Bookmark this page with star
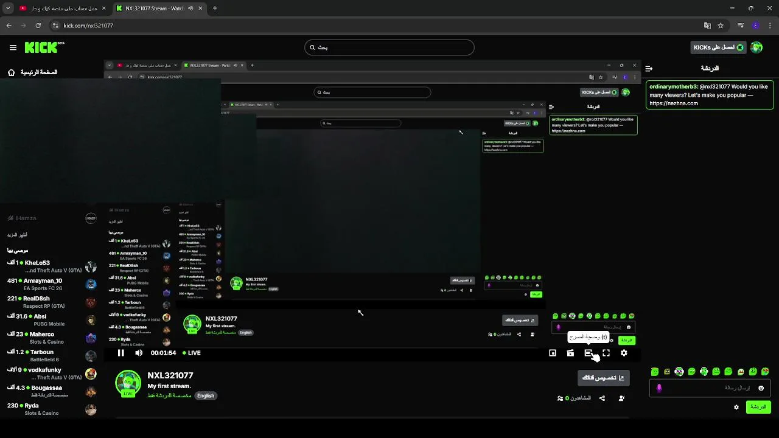 pos(721,26)
